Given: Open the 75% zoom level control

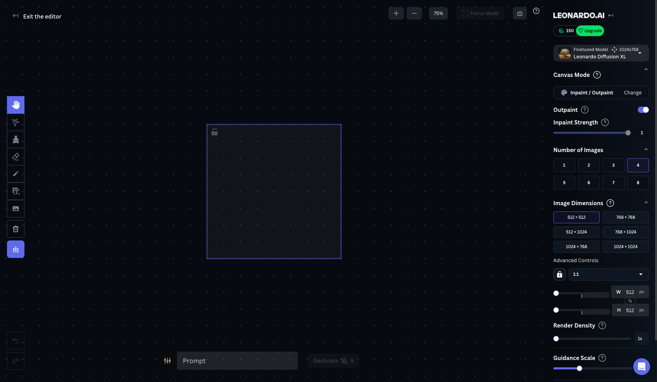Looking at the screenshot, I should click(438, 13).
